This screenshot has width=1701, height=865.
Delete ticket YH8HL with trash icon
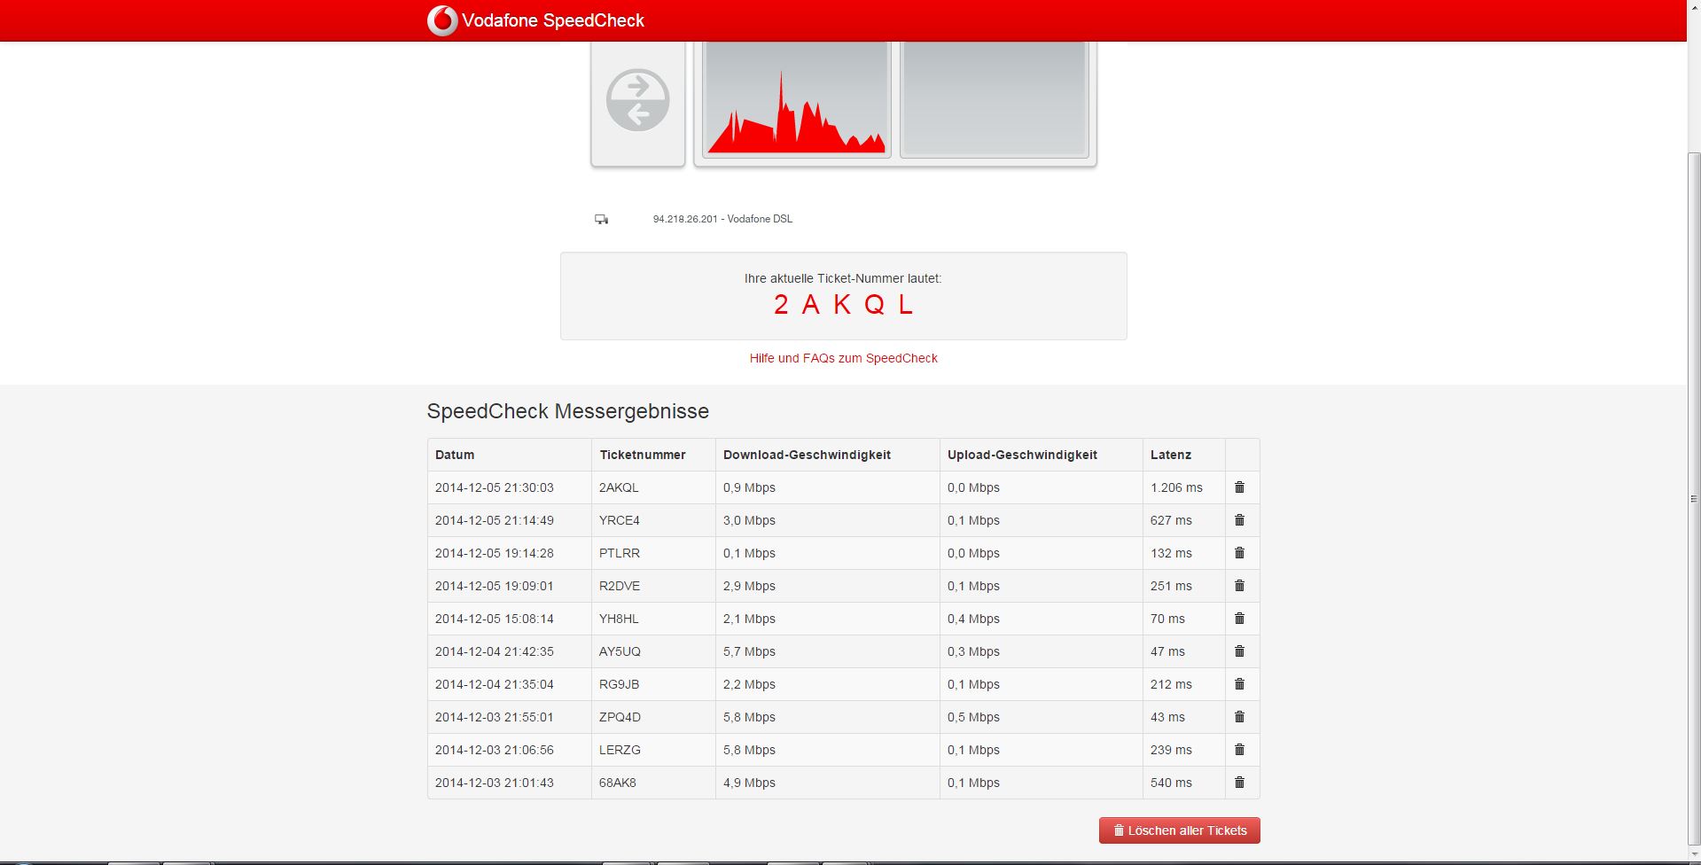(x=1239, y=619)
